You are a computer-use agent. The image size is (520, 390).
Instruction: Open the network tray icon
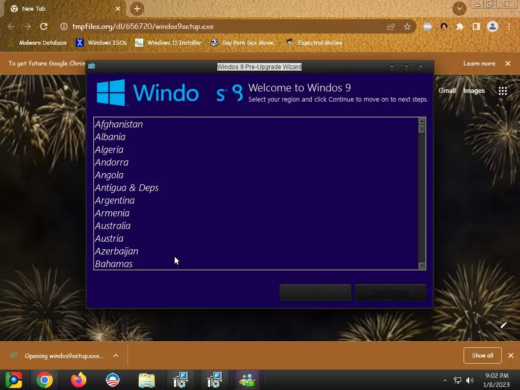click(458, 380)
